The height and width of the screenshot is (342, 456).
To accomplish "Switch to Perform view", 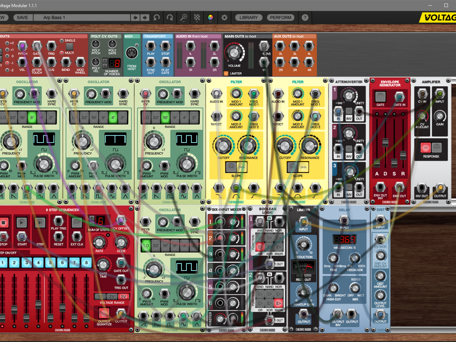I will point(281,17).
